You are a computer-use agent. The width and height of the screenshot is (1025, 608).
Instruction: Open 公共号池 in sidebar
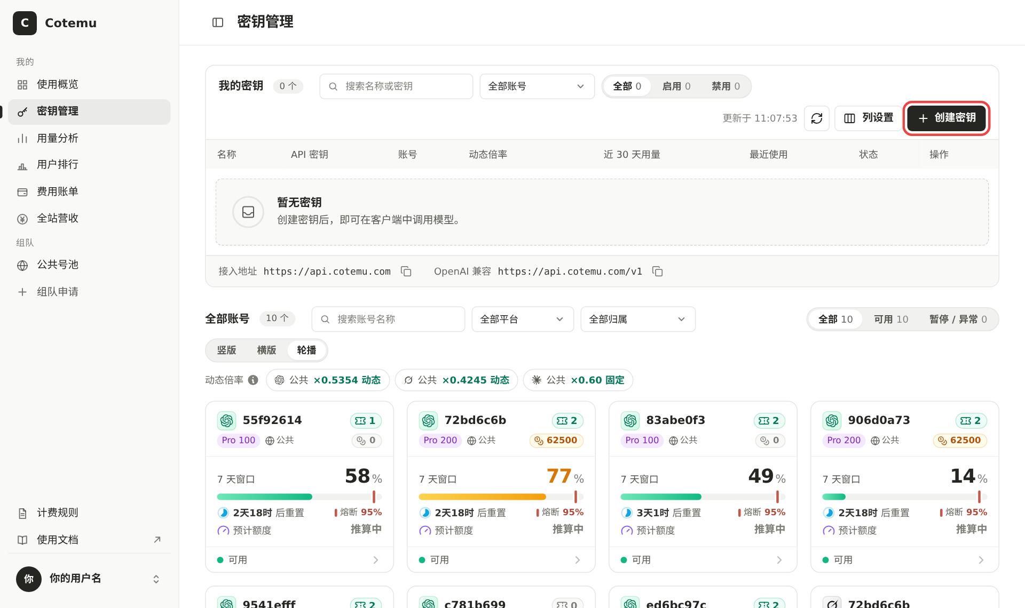[89, 265]
